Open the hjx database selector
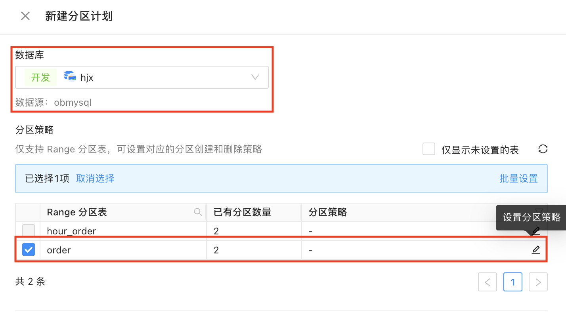 point(142,77)
